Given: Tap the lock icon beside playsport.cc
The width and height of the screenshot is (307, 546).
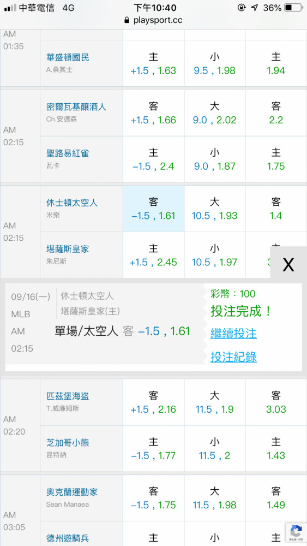Looking at the screenshot, I should [127, 20].
